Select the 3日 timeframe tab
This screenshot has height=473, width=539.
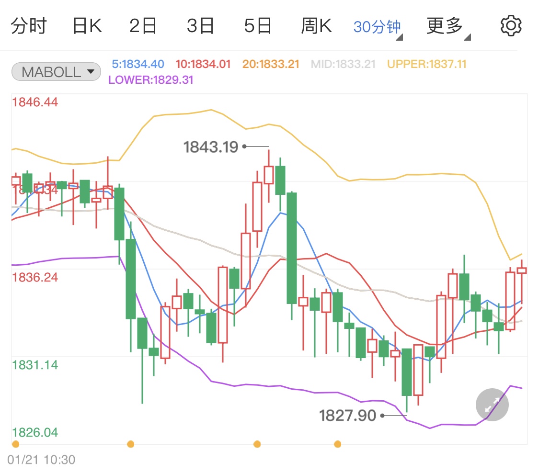(x=200, y=26)
